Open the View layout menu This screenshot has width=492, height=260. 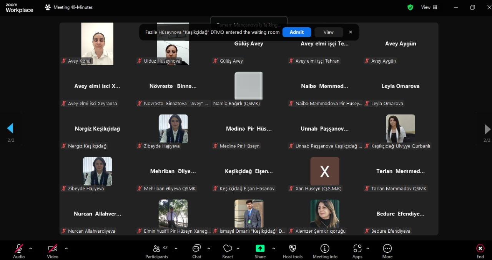click(x=429, y=7)
